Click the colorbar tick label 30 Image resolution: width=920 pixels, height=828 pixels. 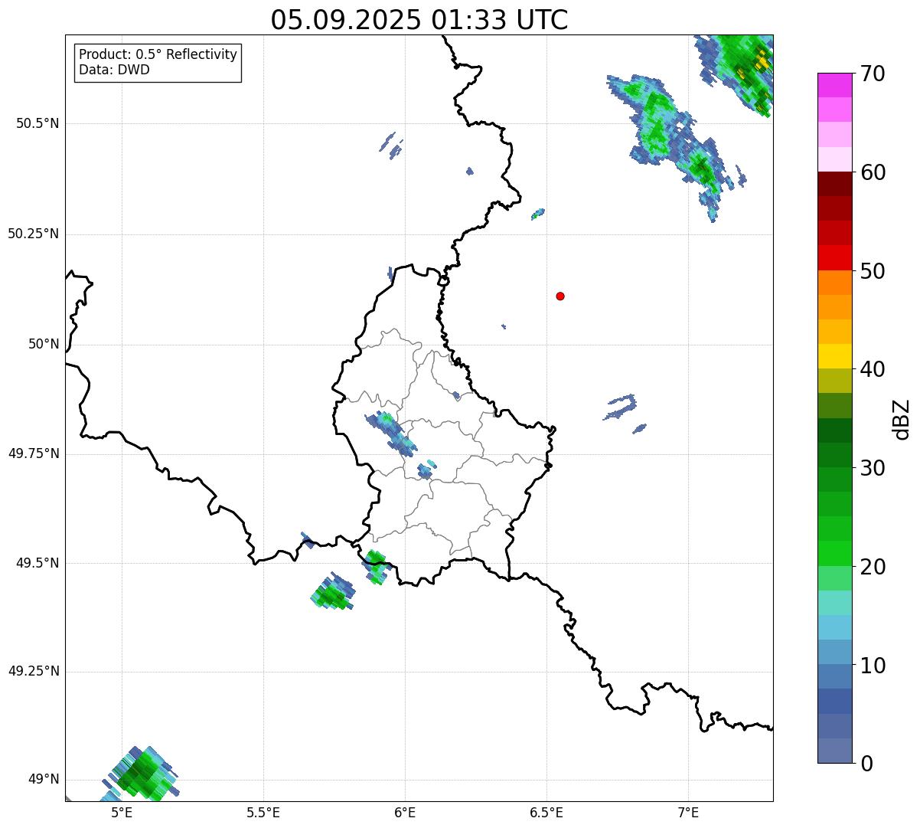pyautogui.click(x=873, y=468)
